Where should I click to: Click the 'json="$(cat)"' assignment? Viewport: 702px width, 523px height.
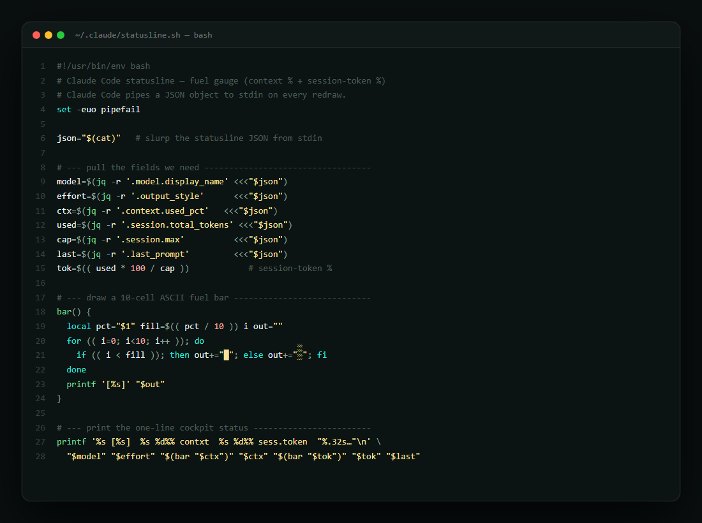click(x=89, y=138)
